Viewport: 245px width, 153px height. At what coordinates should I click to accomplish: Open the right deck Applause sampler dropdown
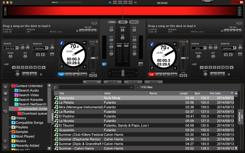click(229, 48)
